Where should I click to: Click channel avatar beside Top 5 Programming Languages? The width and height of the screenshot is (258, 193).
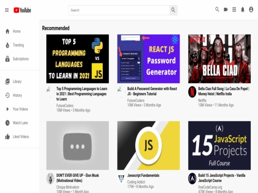coord(50,92)
